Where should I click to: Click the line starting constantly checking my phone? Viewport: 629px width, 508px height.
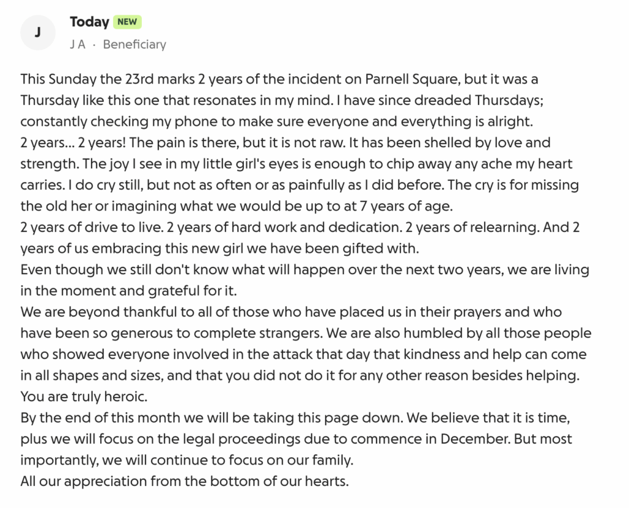(277, 121)
